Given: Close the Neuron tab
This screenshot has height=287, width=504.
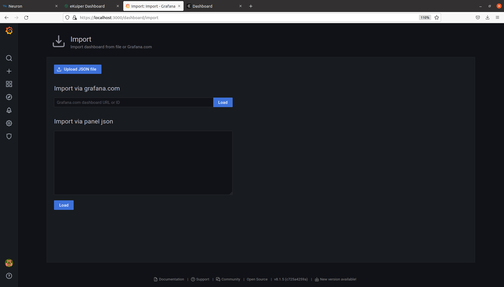Looking at the screenshot, I should [56, 6].
